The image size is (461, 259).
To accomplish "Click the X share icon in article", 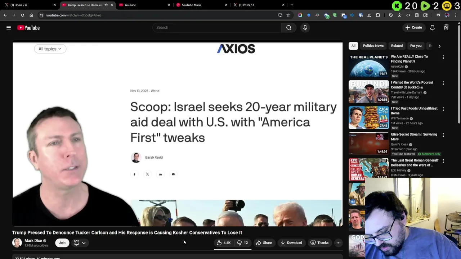I will coord(147,174).
